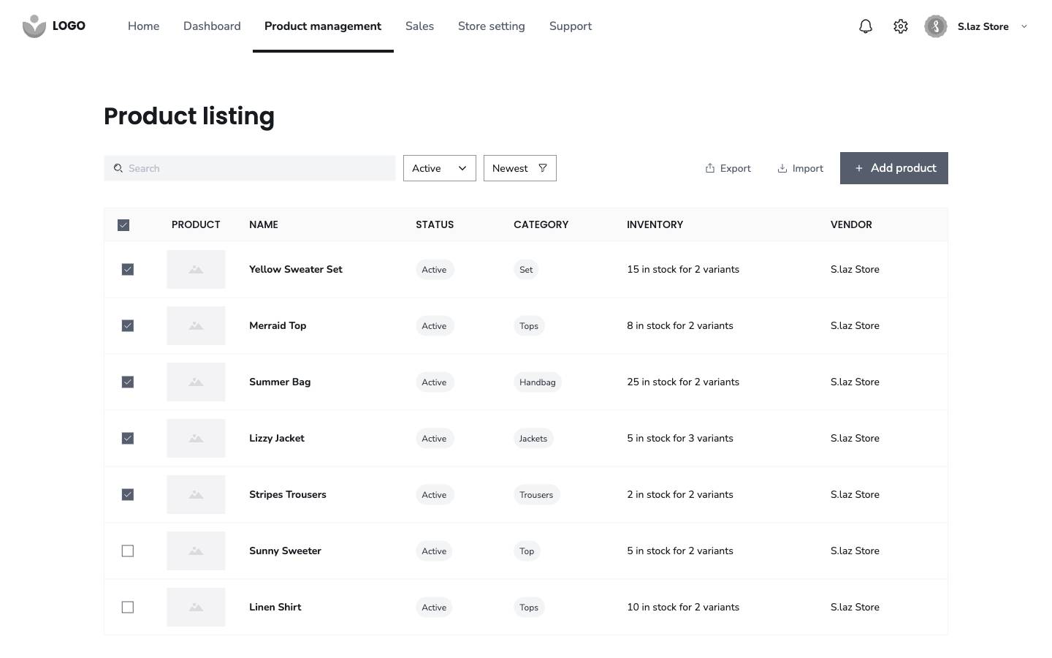The width and height of the screenshot is (1052, 658).
Task: Click the Linen Shirt image placeholder
Action: [196, 608]
